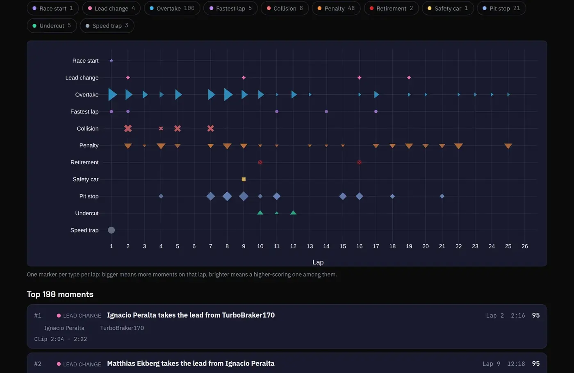Click the Collision X marker on lap 7
Viewport: 574px width, 373px height.
211,128
